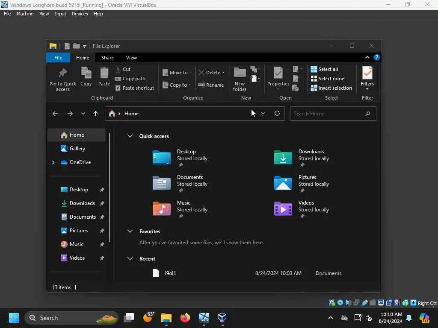Open VirtualBox Devices menu
Viewport: 438px width, 328px height.
coord(80,14)
